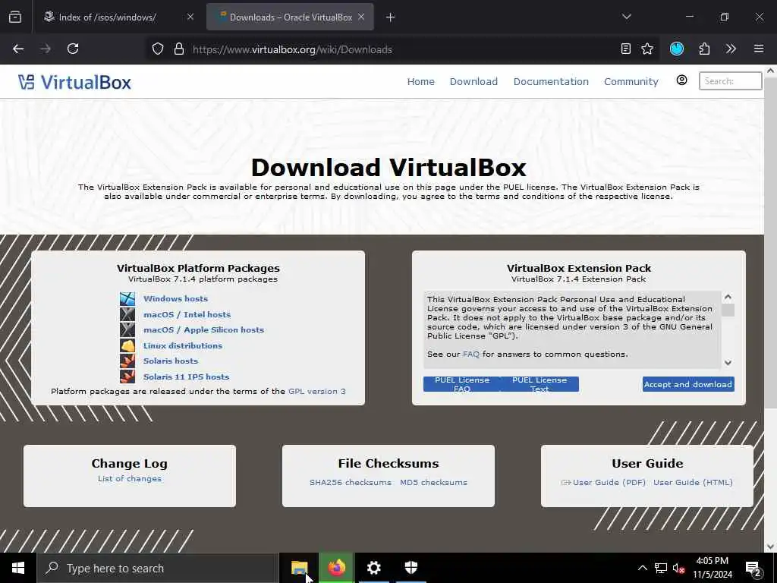
Task: Open User Guide (HTML) link
Action: click(693, 482)
